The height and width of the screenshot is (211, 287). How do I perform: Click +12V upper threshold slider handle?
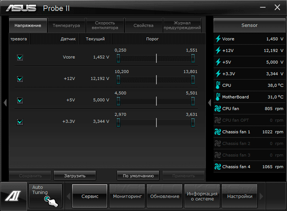(193, 80)
